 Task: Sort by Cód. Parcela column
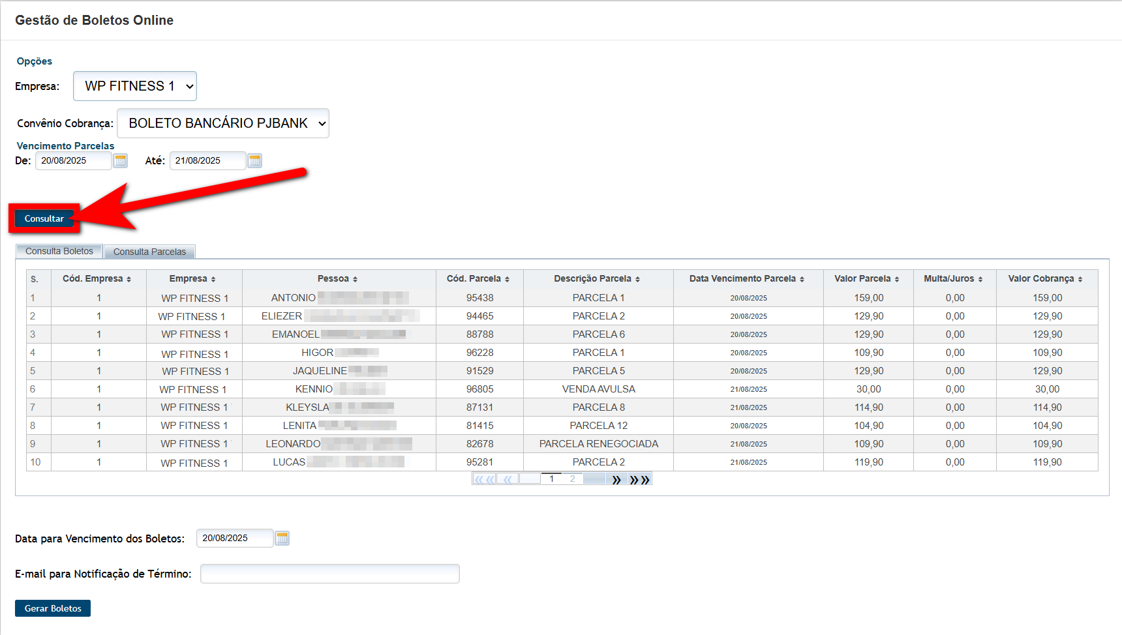(478, 278)
